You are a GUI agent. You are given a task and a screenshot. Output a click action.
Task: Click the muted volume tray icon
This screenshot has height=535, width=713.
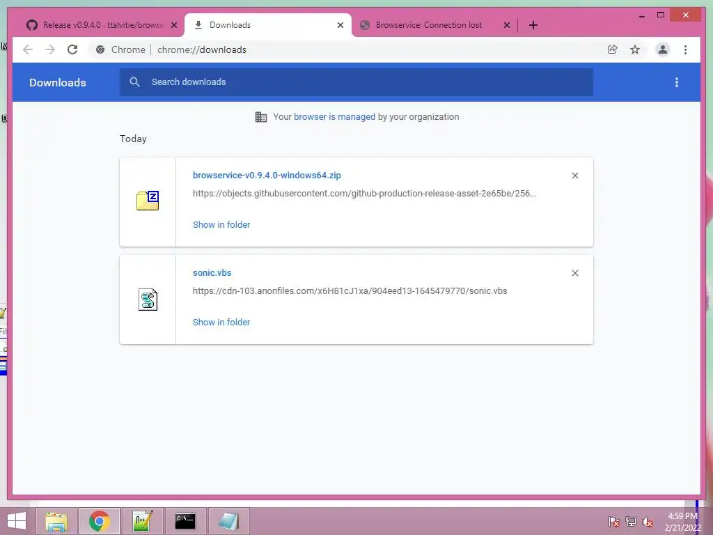click(x=648, y=522)
